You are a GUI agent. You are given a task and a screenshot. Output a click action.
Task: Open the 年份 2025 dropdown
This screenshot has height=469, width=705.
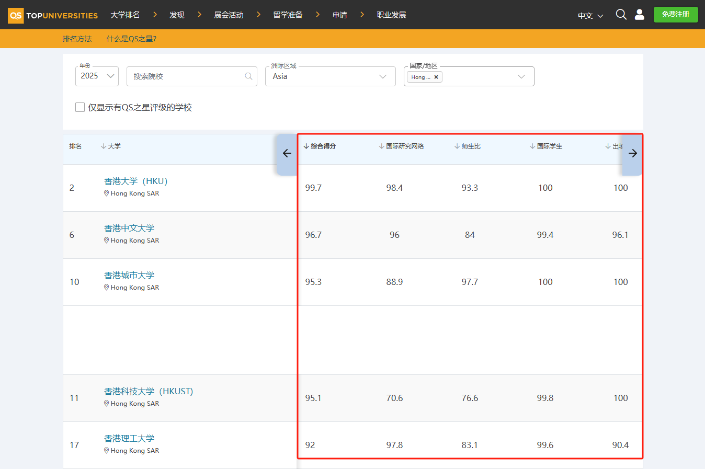(x=97, y=76)
